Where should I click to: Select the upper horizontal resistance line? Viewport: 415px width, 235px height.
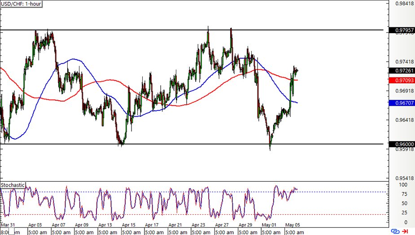coord(192,30)
